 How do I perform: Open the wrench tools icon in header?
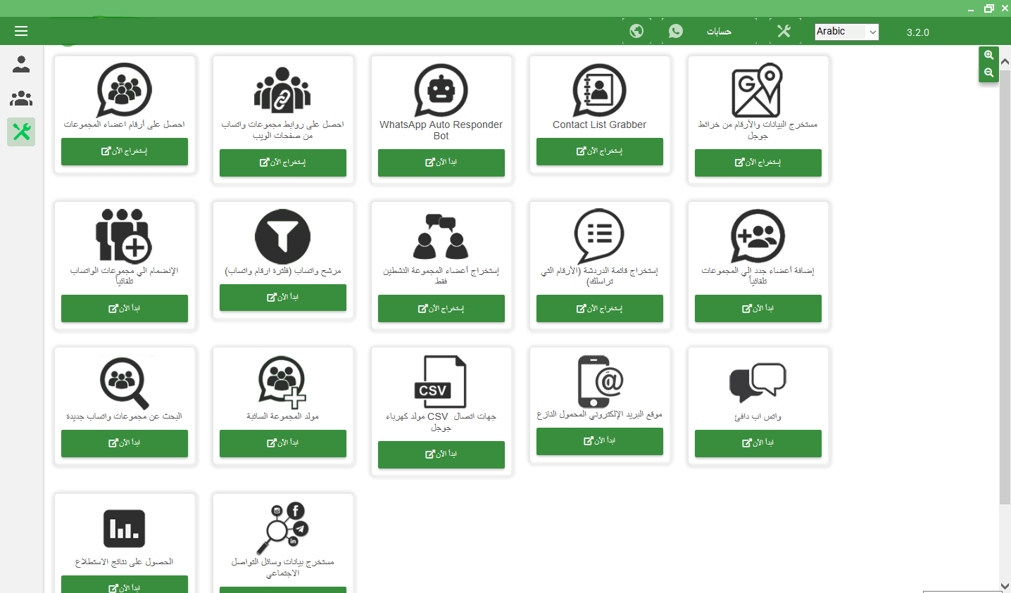click(784, 31)
